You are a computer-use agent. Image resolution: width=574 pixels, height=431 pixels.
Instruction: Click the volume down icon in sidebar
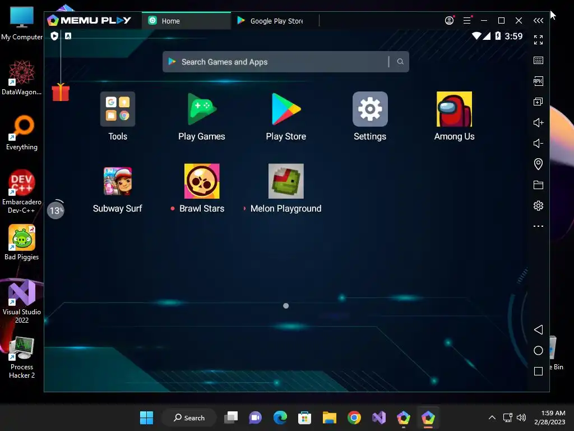538,143
